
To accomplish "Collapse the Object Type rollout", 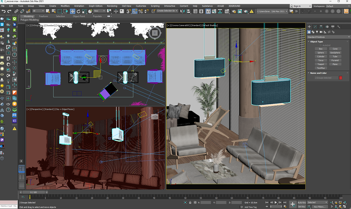I will pos(316,42).
